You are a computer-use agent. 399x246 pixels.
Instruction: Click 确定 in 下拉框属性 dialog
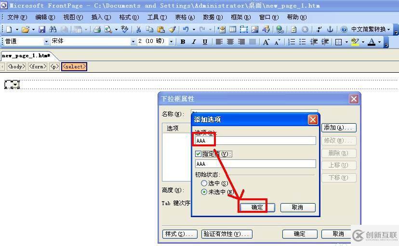pyautogui.click(x=300, y=234)
